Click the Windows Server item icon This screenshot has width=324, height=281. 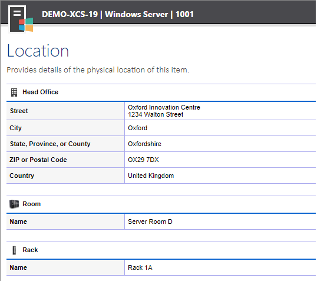(21, 19)
